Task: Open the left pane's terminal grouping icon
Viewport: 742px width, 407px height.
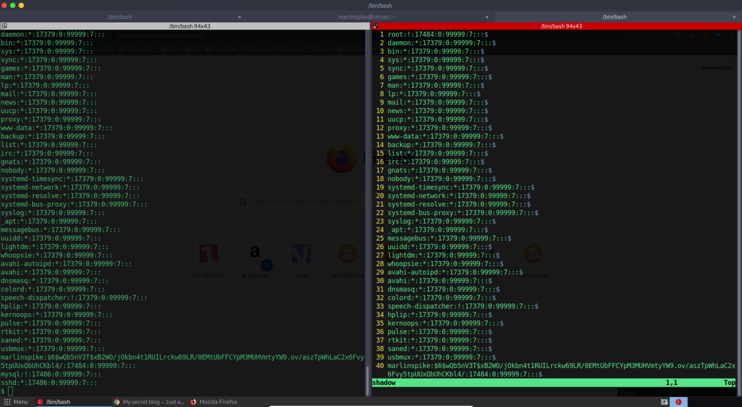Action: 4,26
